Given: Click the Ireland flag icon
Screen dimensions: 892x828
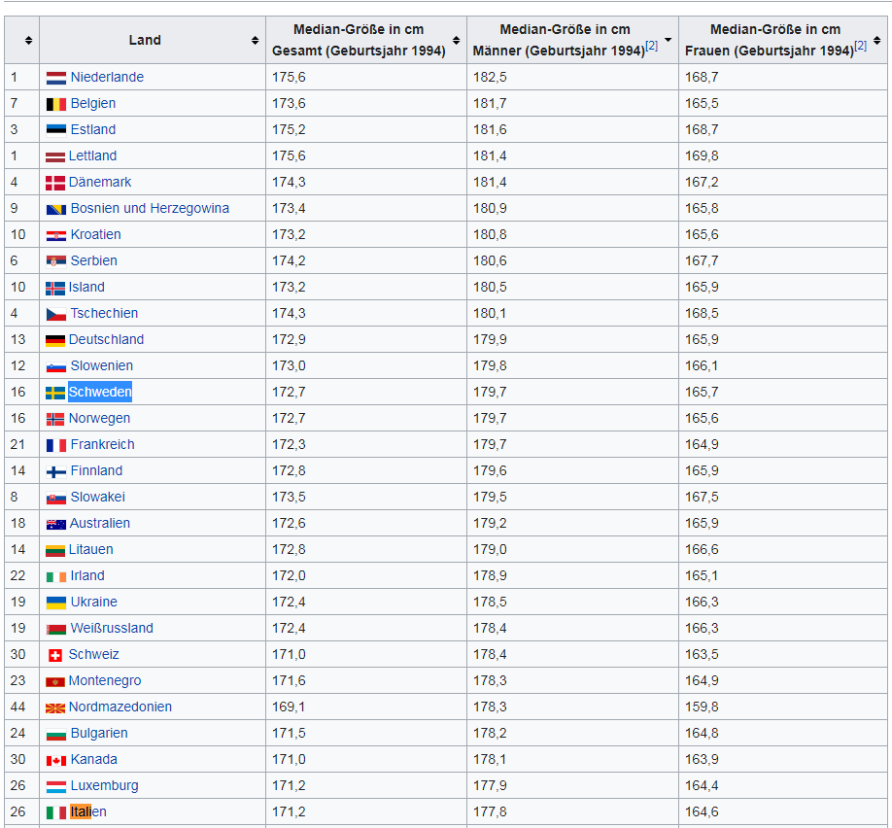Looking at the screenshot, I should [x=55, y=576].
